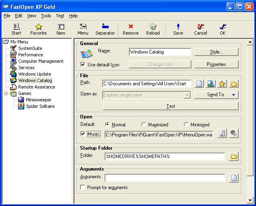Click the Properties button
Screen dimensions: 256x206
216,64
